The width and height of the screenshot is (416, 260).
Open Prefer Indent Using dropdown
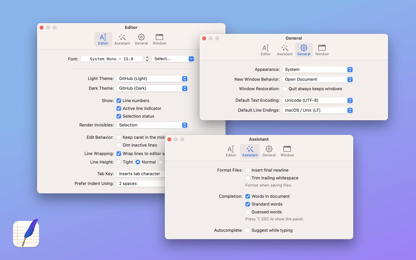(141, 183)
